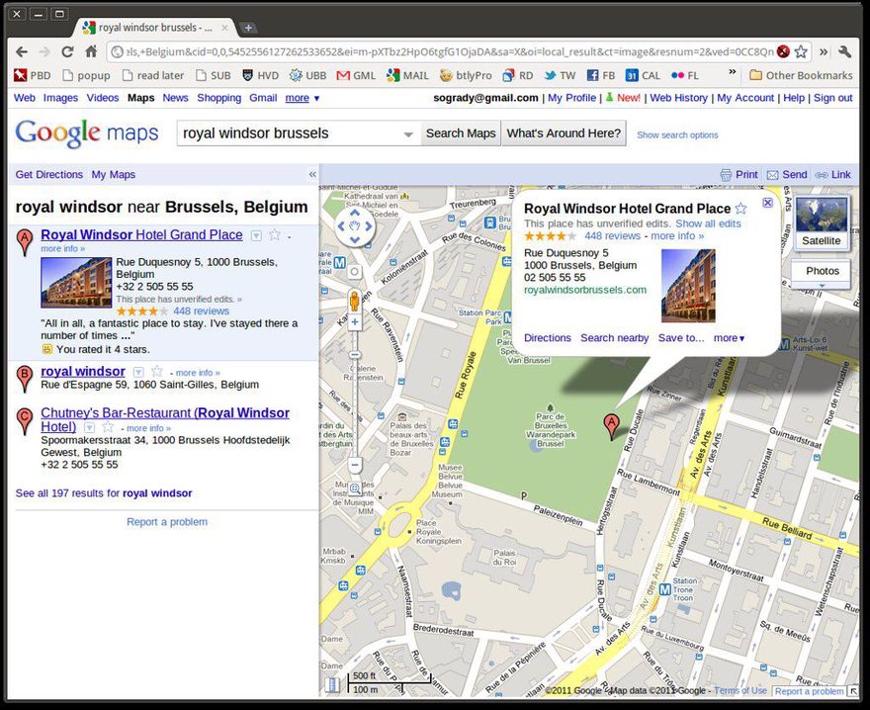Bookmark page with address bar star
The width and height of the screenshot is (870, 710).
[x=801, y=52]
